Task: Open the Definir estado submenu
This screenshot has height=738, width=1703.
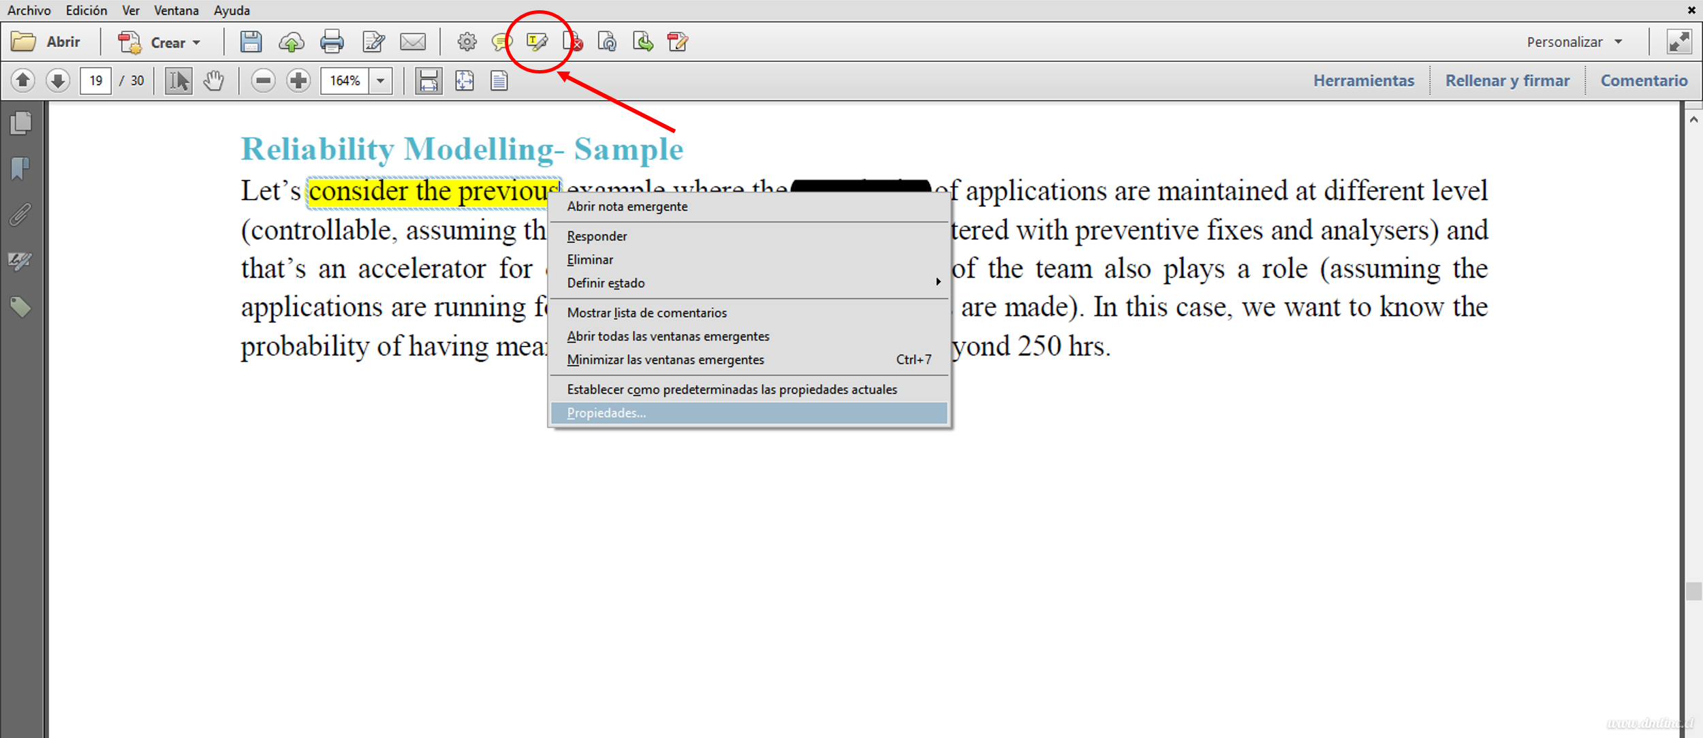Action: pyautogui.click(x=605, y=283)
